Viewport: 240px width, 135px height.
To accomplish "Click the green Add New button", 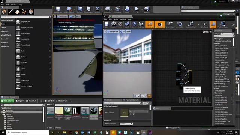I will (x=7, y=101).
